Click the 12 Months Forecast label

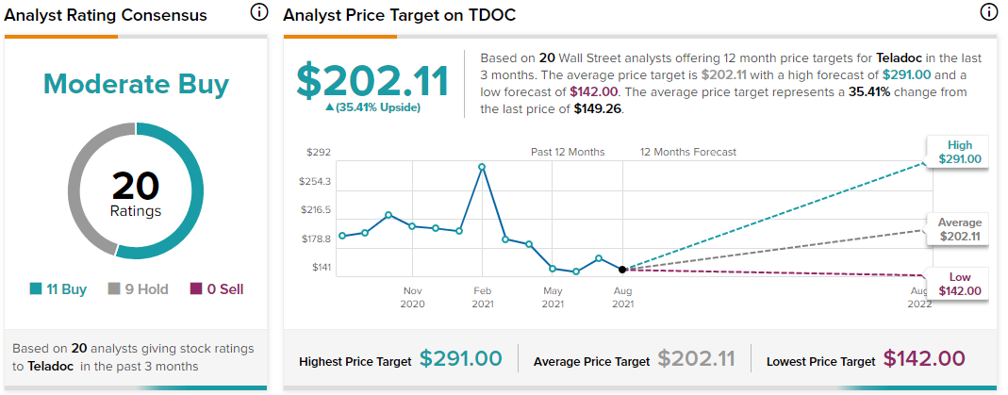pos(687,152)
